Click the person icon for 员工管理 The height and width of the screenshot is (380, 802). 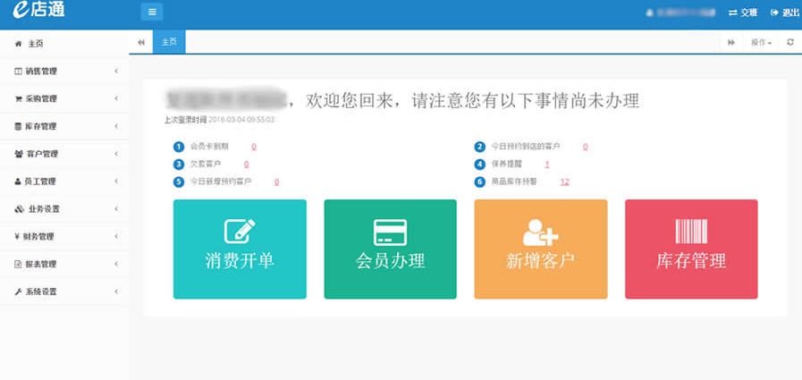click(x=18, y=182)
